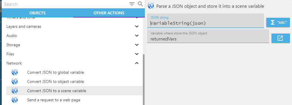The width and height of the screenshot is (292, 105).
Task: Collapse the Network category chevron
Action: pyautogui.click(x=137, y=63)
